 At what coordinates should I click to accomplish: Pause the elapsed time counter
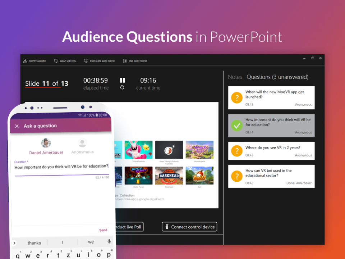pos(123,80)
